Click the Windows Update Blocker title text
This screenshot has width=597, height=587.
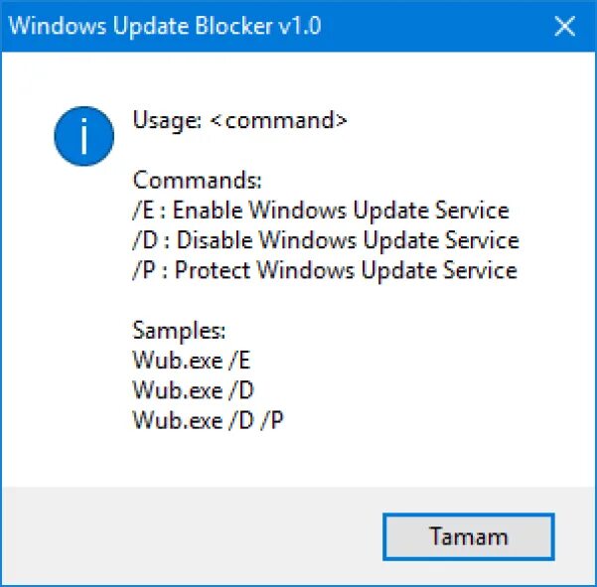click(138, 26)
